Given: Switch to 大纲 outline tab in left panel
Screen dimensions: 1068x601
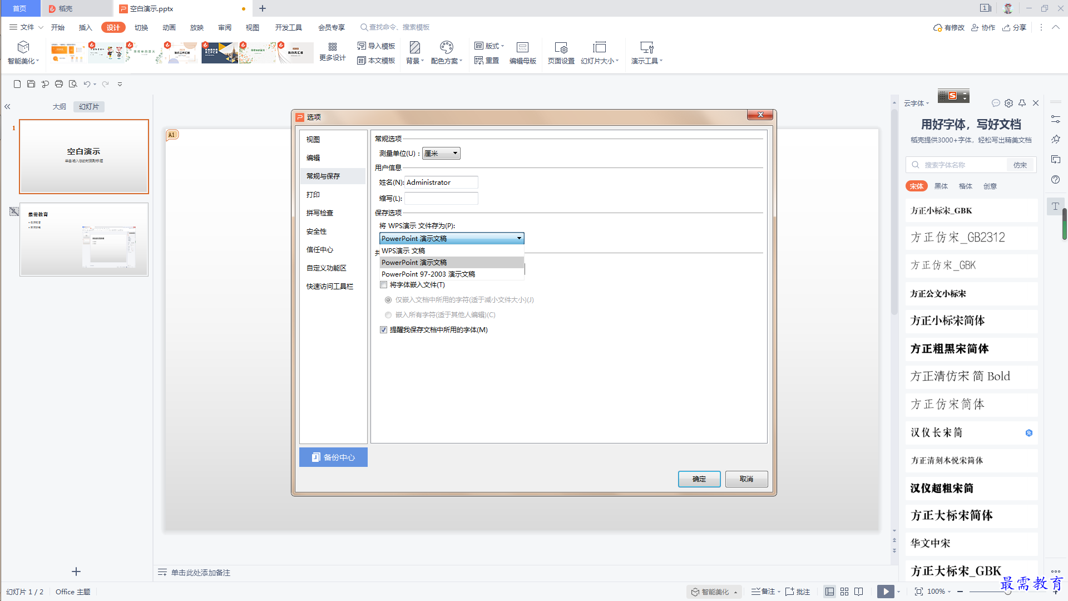Looking at the screenshot, I should [x=60, y=107].
